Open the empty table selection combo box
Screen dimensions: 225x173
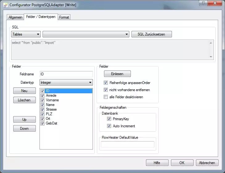(86, 34)
